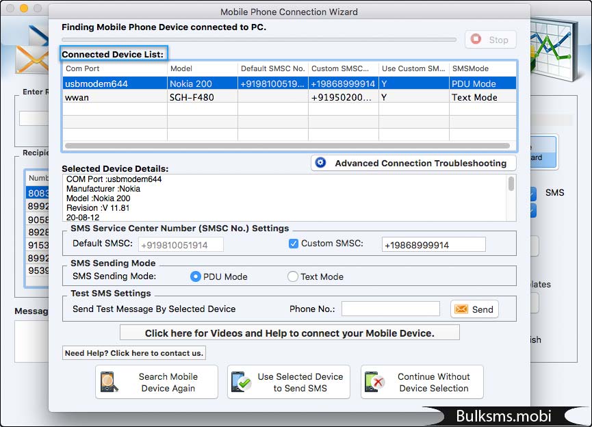This screenshot has height=427, width=592.
Task: Click the Phone No. input field
Action: 391,309
